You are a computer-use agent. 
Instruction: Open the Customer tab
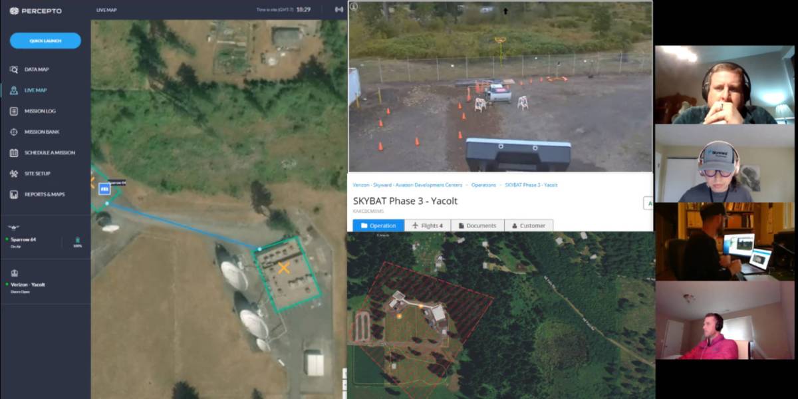point(529,225)
